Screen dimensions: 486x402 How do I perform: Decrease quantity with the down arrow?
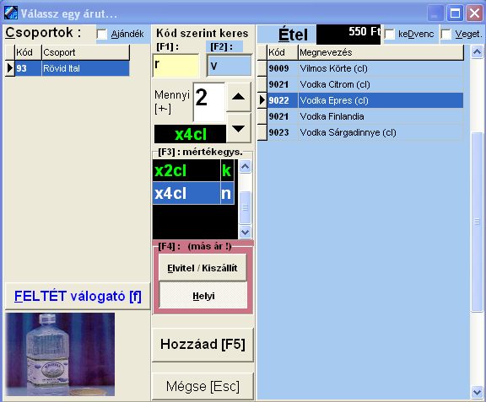(238, 128)
